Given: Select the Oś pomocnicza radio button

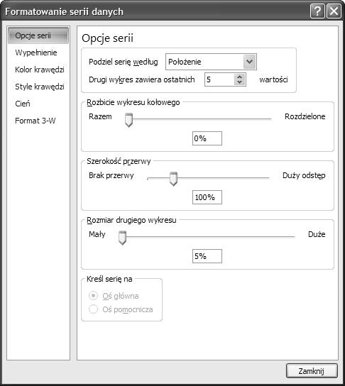Looking at the screenshot, I should coord(93,309).
